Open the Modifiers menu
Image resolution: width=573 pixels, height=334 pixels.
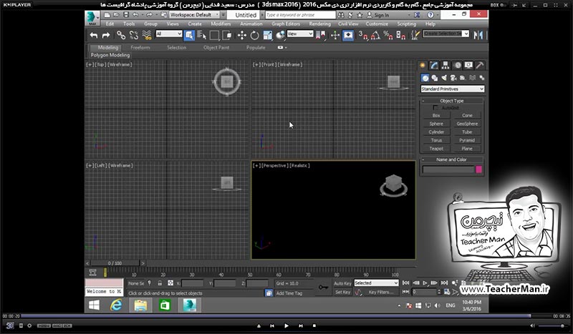click(221, 24)
